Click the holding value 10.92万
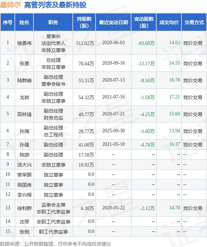This screenshot has width=207, height=247. [86, 165]
